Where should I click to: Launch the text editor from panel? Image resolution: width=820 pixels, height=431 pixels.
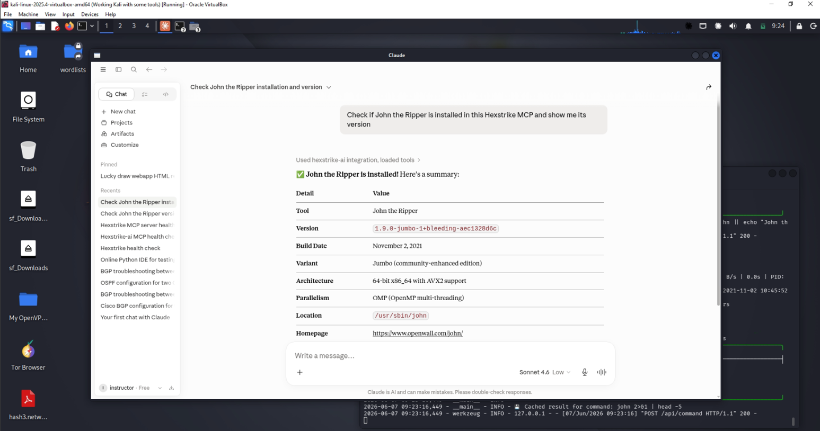(x=55, y=26)
